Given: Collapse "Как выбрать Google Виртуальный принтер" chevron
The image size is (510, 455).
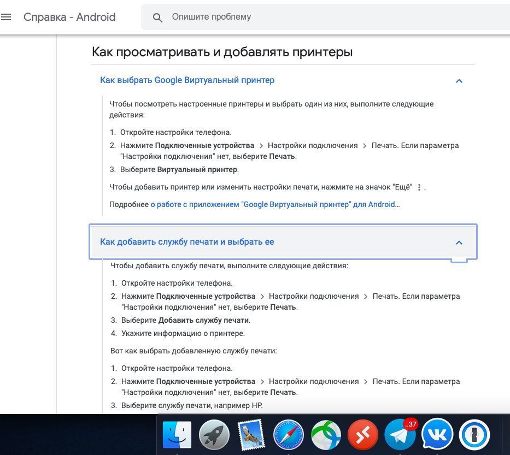Looking at the screenshot, I should coord(459,81).
